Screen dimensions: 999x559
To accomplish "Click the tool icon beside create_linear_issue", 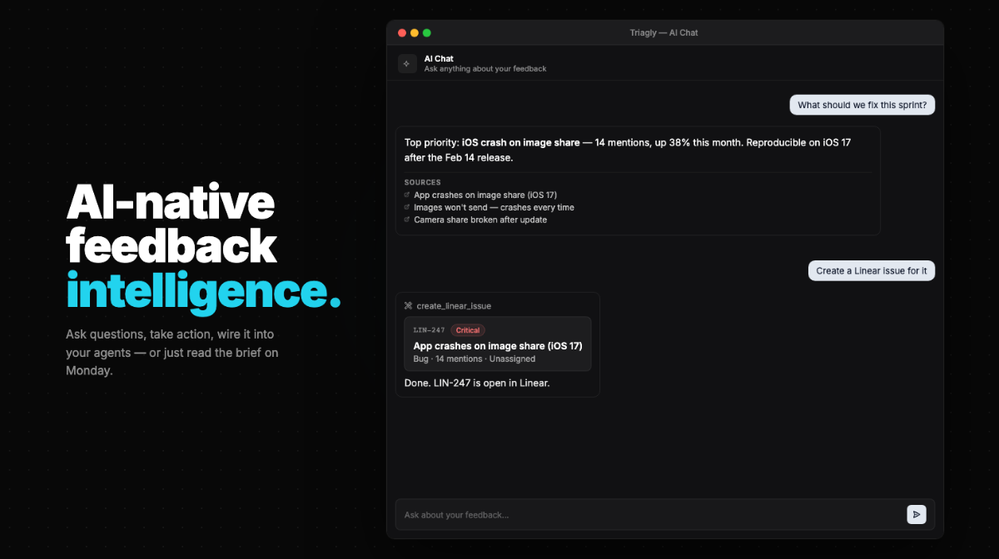I will click(408, 305).
